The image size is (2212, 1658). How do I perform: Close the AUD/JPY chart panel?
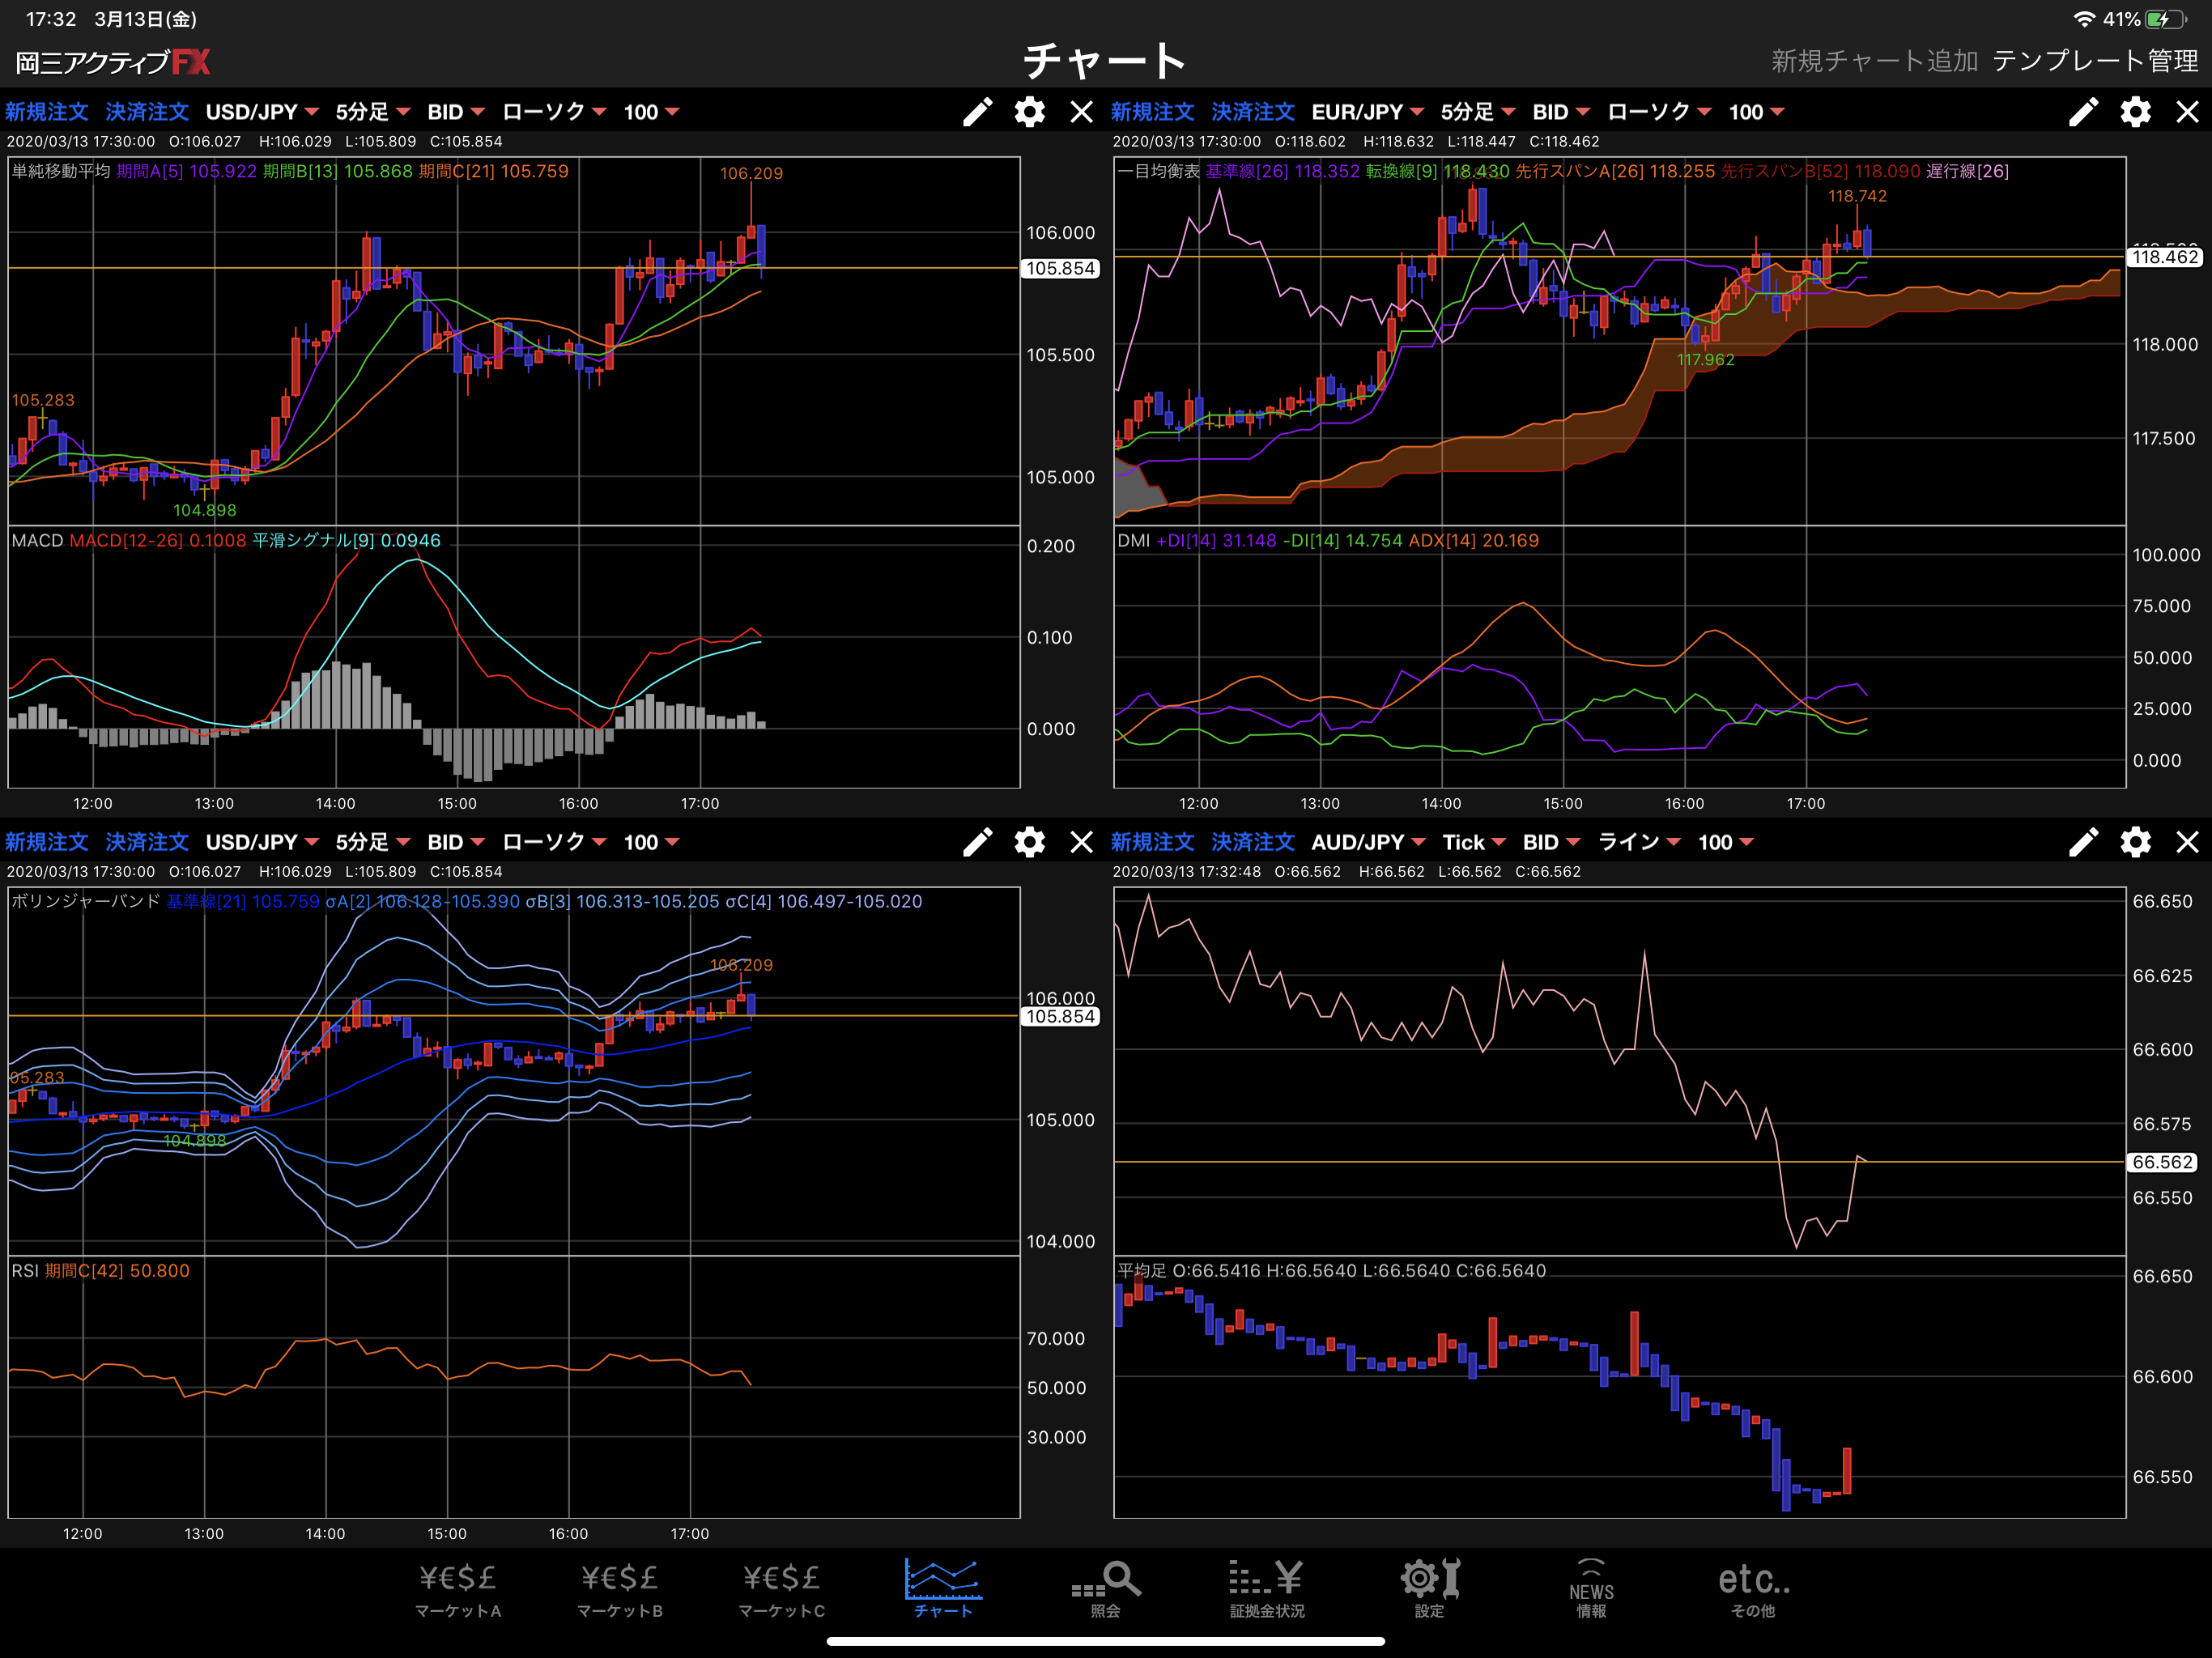(2188, 842)
